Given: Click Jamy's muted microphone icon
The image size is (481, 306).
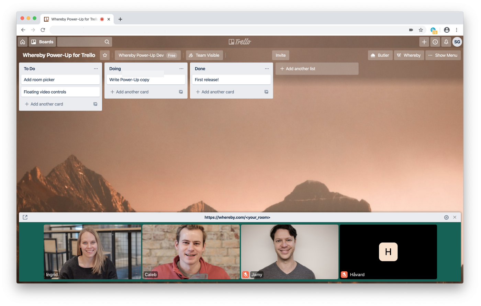Looking at the screenshot, I should click(x=246, y=275).
